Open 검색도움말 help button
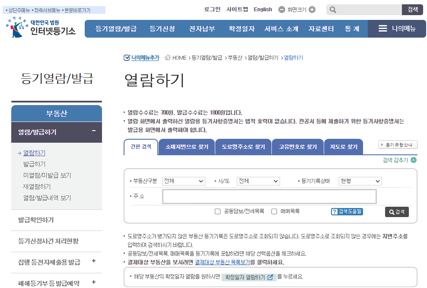427x288 pixels. pyautogui.click(x=347, y=211)
